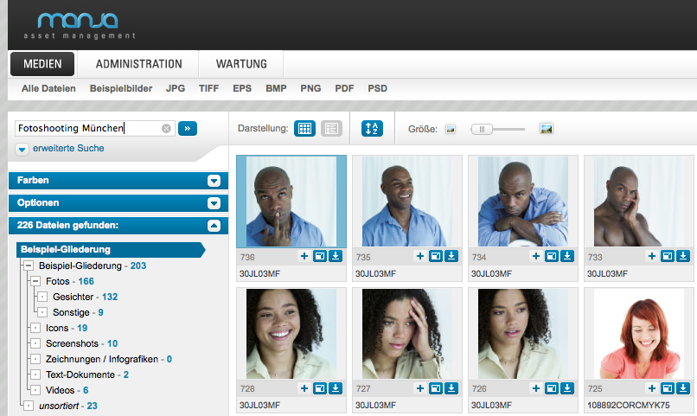Screen dimensions: 697x416
Task: Collapse the Fotos tree node
Action: [35, 282]
